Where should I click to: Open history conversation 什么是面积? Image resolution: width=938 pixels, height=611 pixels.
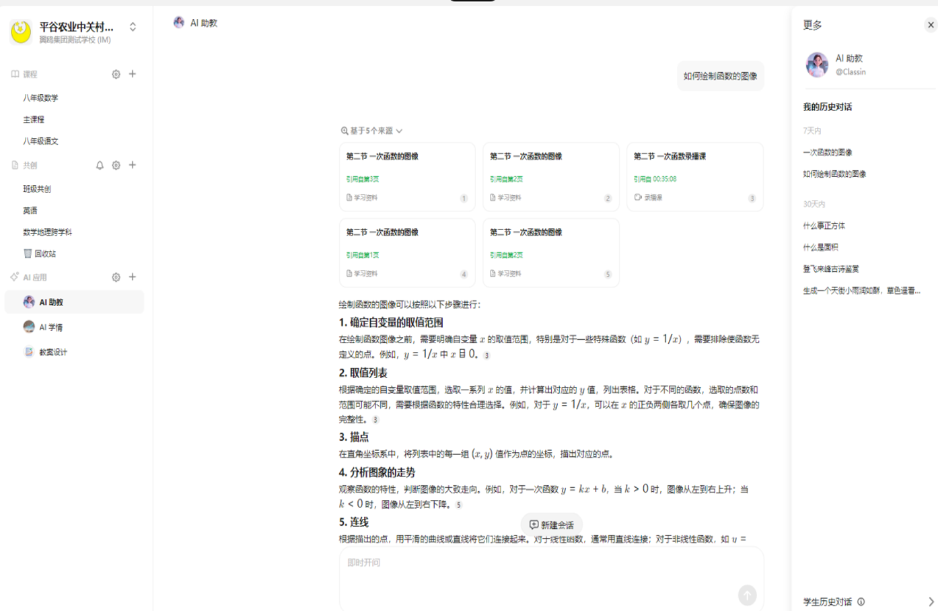click(x=820, y=247)
